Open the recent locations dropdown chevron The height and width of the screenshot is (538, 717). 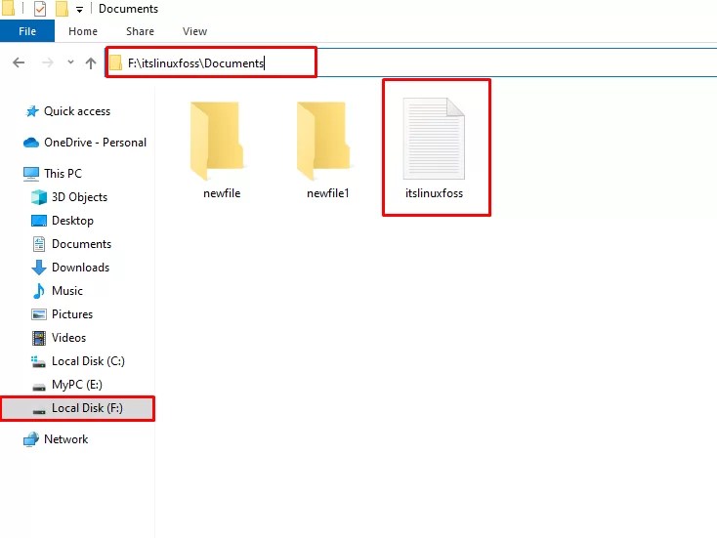pos(70,62)
